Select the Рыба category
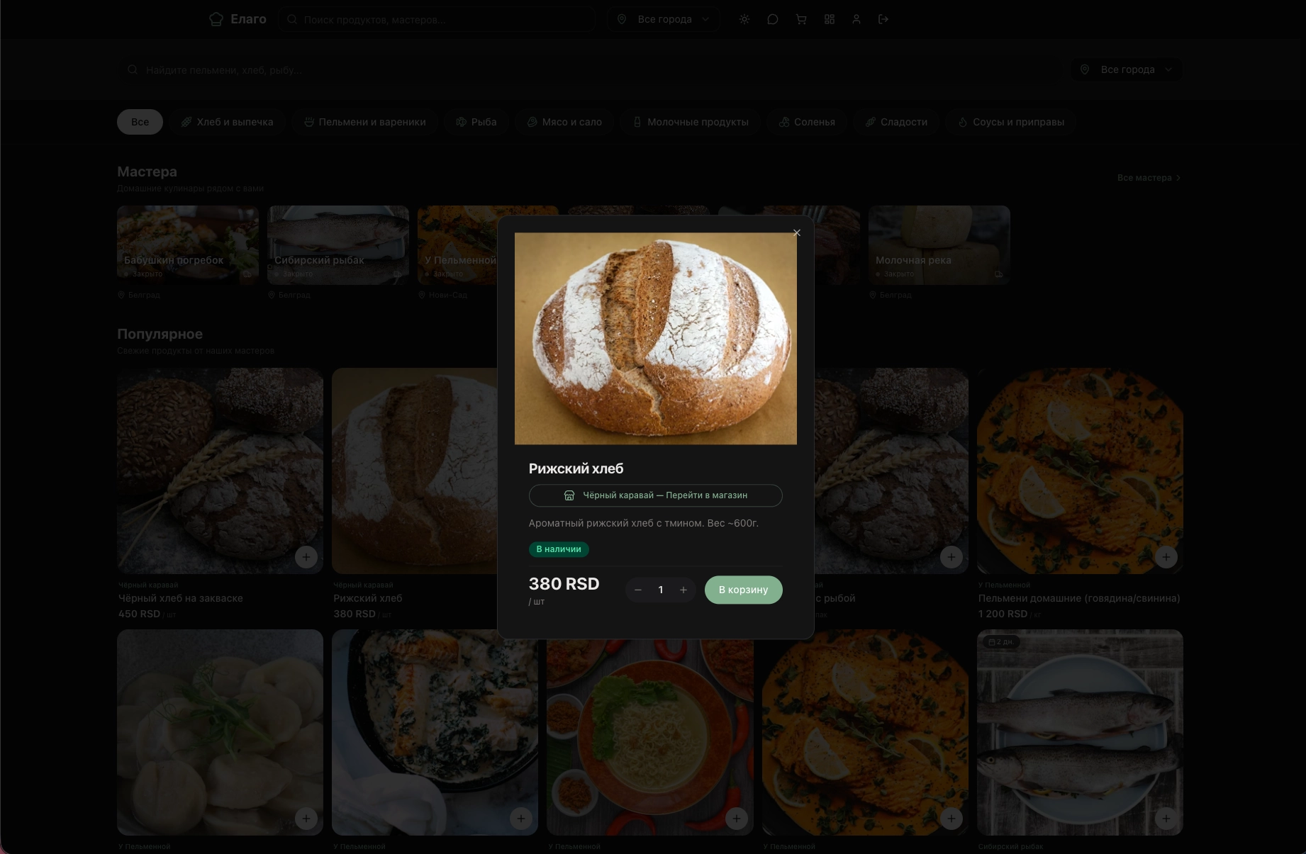Viewport: 1306px width, 854px height. [476, 122]
